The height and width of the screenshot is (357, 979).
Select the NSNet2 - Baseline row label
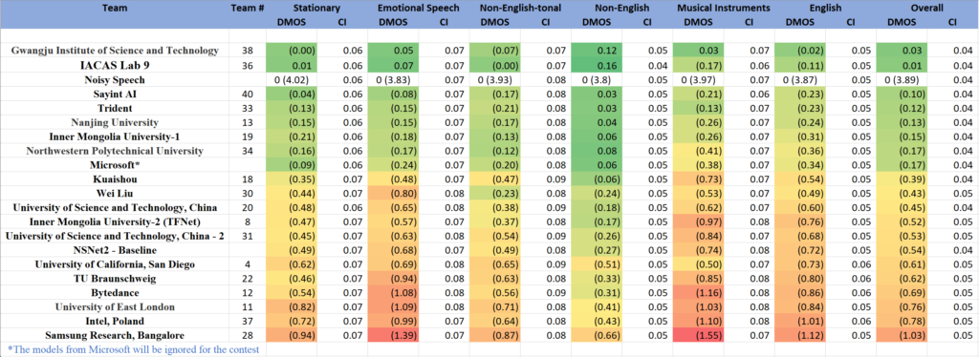[115, 250]
